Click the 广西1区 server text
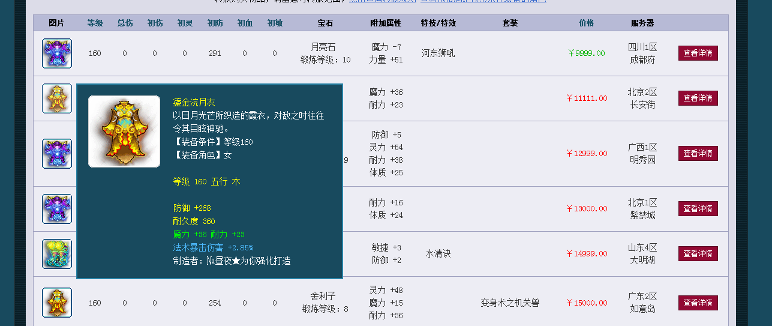The image size is (772, 326). (642, 147)
